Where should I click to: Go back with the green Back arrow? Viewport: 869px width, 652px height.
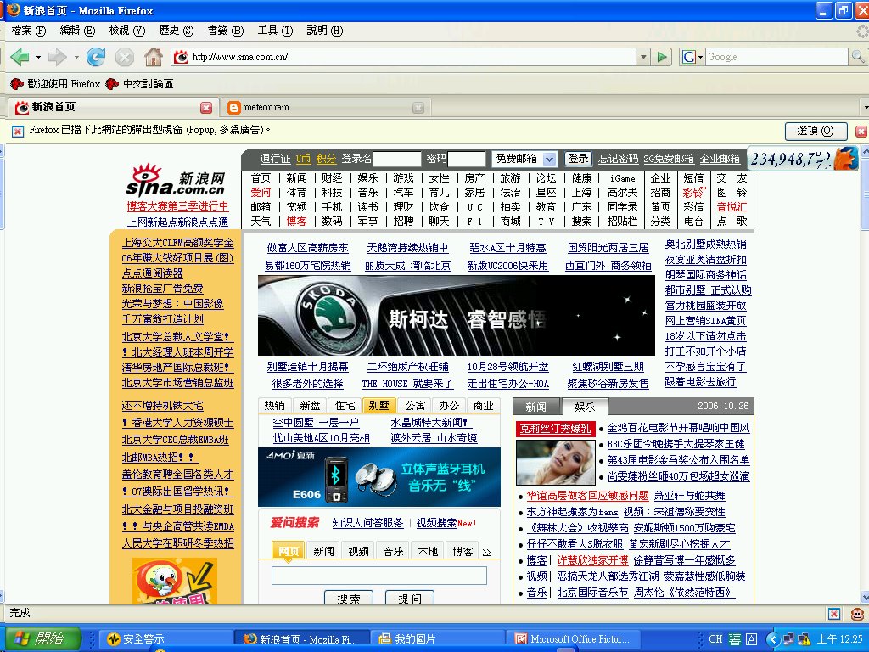tap(20, 57)
